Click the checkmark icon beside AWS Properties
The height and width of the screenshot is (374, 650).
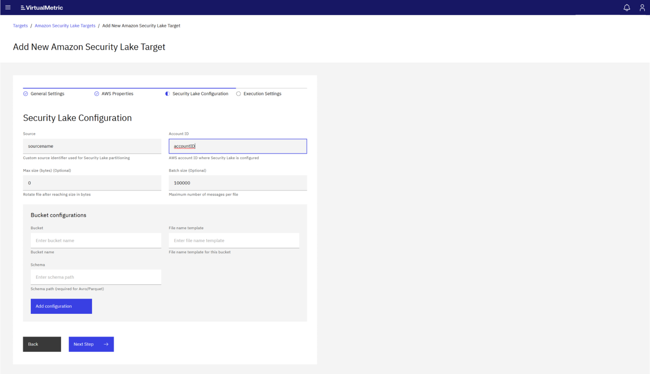pyautogui.click(x=96, y=94)
